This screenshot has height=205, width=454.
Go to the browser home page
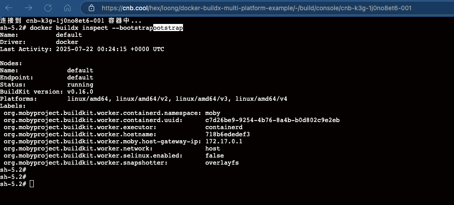(68, 8)
